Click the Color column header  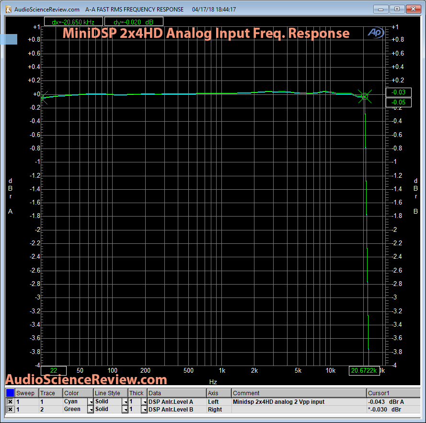pos(78,393)
